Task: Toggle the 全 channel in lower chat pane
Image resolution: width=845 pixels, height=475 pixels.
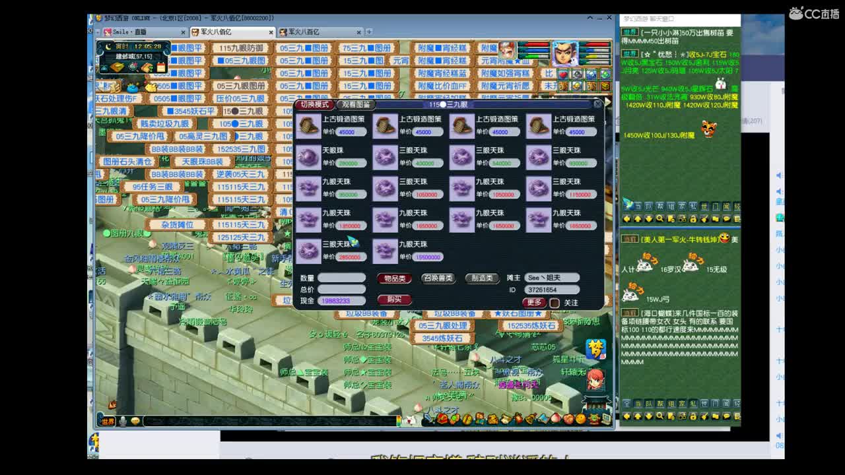Action: tap(627, 404)
